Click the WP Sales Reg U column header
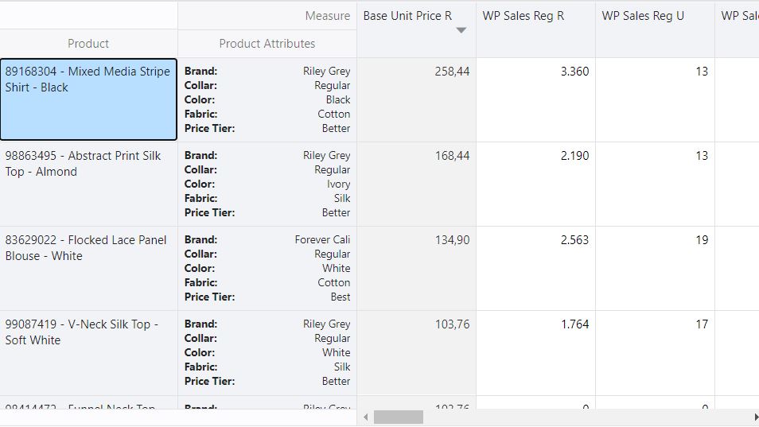This screenshot has height=427, width=759. tap(642, 16)
